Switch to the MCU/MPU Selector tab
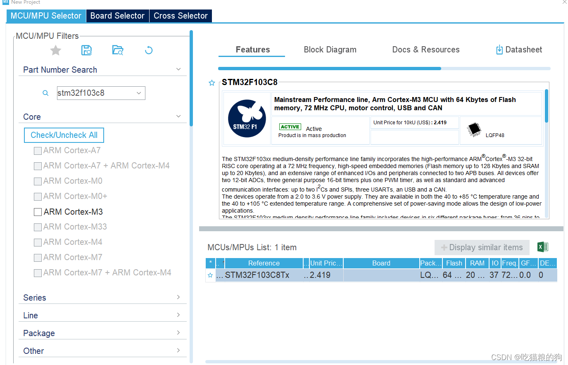568x365 pixels. click(46, 16)
